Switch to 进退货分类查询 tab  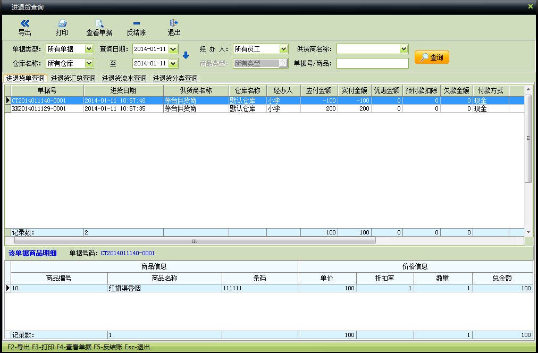point(175,78)
